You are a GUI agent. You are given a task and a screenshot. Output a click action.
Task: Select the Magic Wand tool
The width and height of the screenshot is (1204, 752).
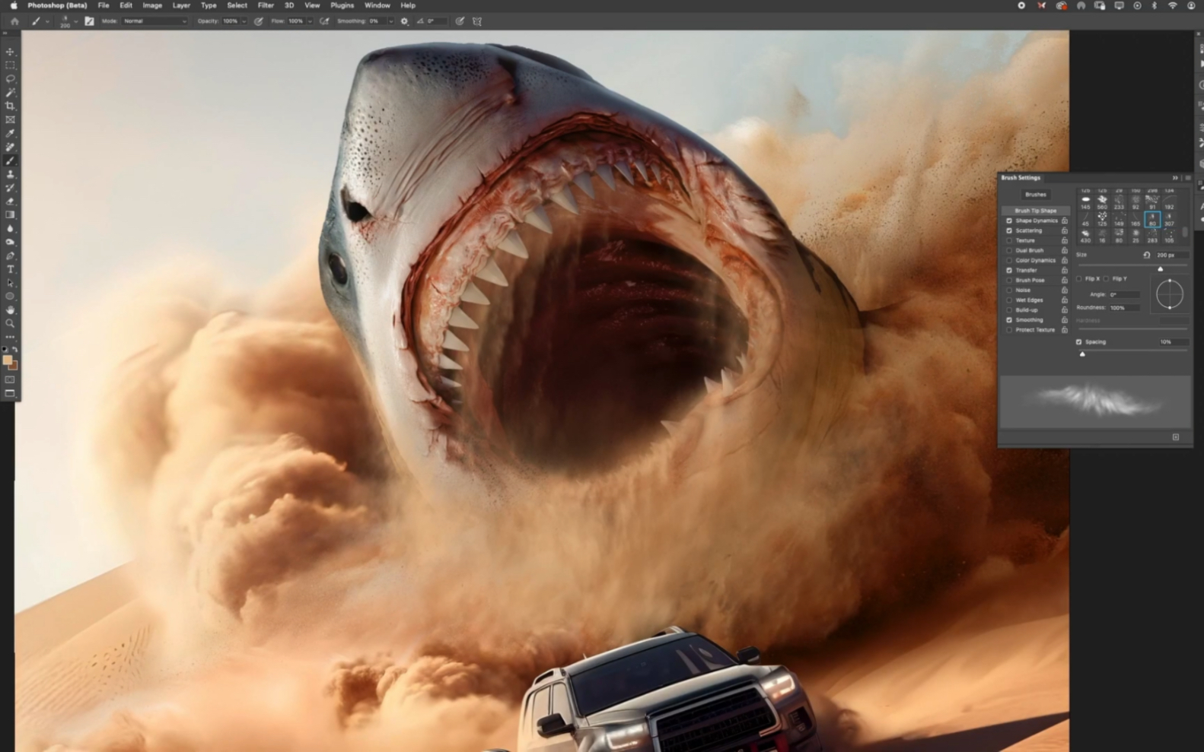click(x=10, y=93)
